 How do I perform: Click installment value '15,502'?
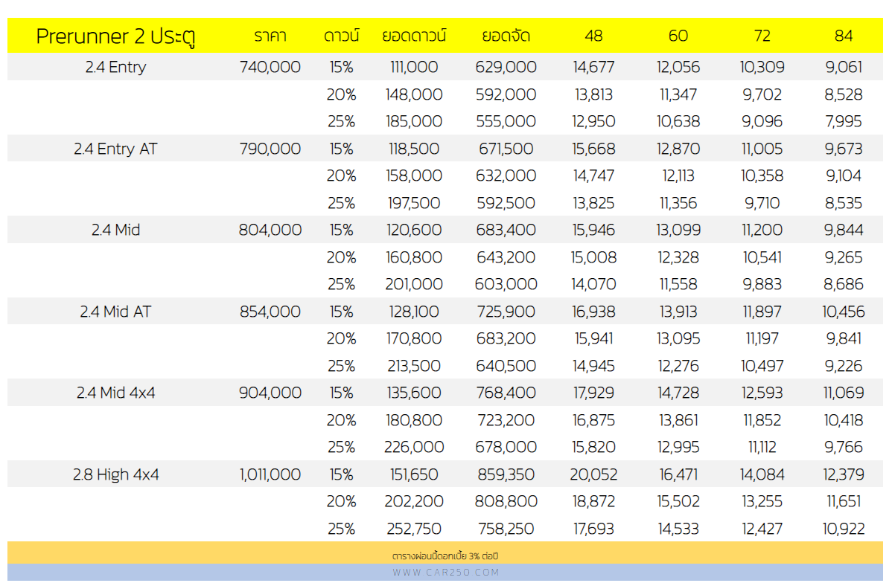(x=678, y=502)
